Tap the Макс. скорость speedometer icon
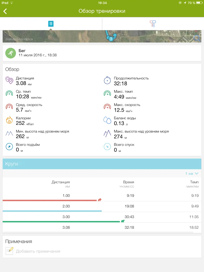Screen dimensions: 204x272 point(107,107)
